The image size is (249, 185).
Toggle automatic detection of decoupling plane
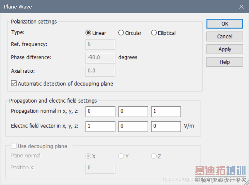14,83
